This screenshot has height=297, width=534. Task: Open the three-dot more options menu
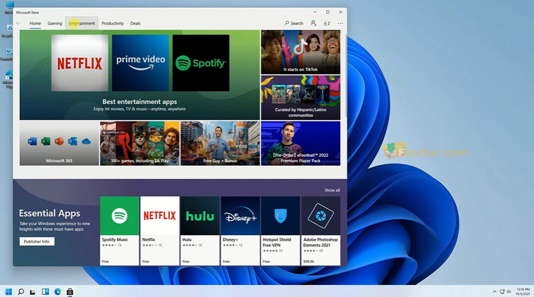pyautogui.click(x=340, y=23)
